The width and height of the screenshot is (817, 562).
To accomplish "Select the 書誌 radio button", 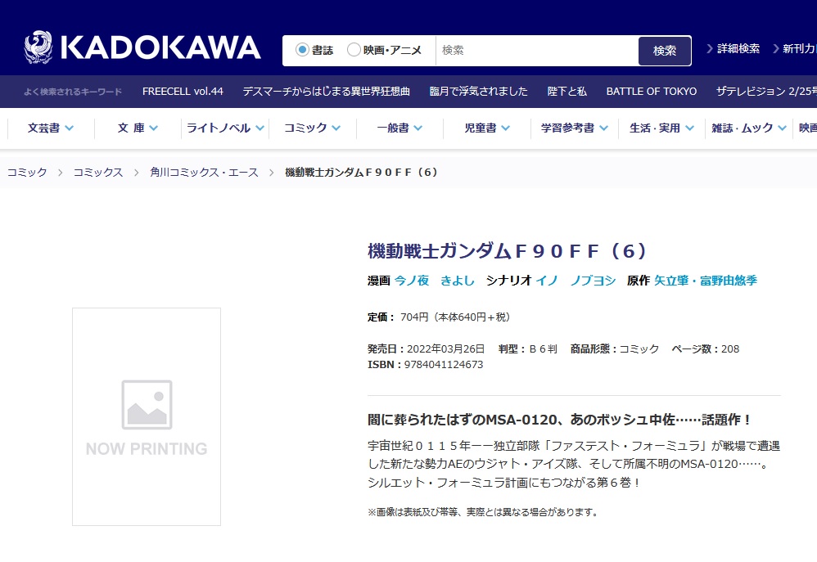I will (303, 50).
